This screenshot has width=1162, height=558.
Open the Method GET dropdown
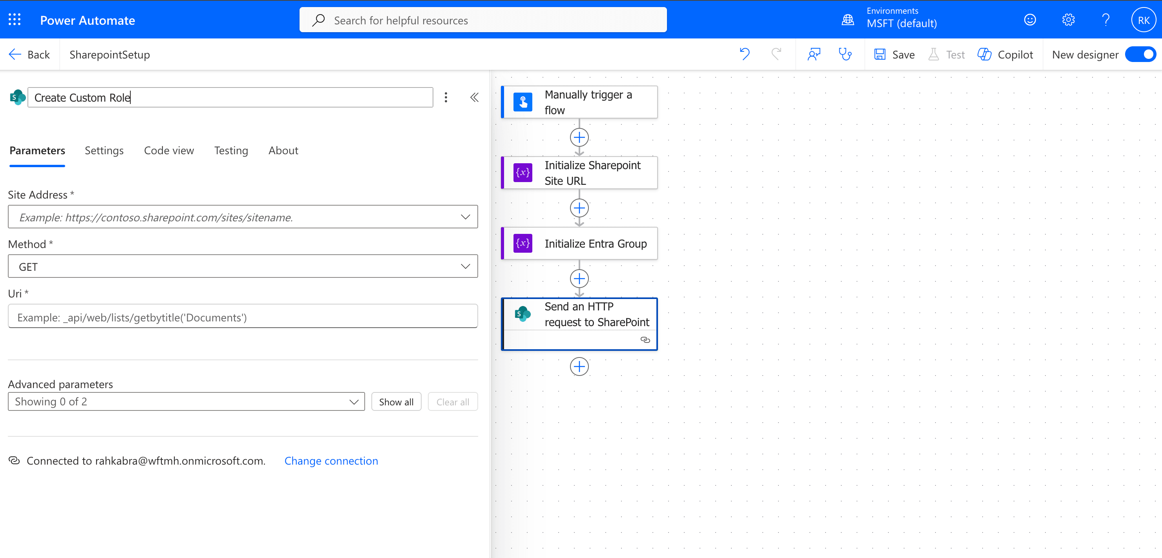243,266
